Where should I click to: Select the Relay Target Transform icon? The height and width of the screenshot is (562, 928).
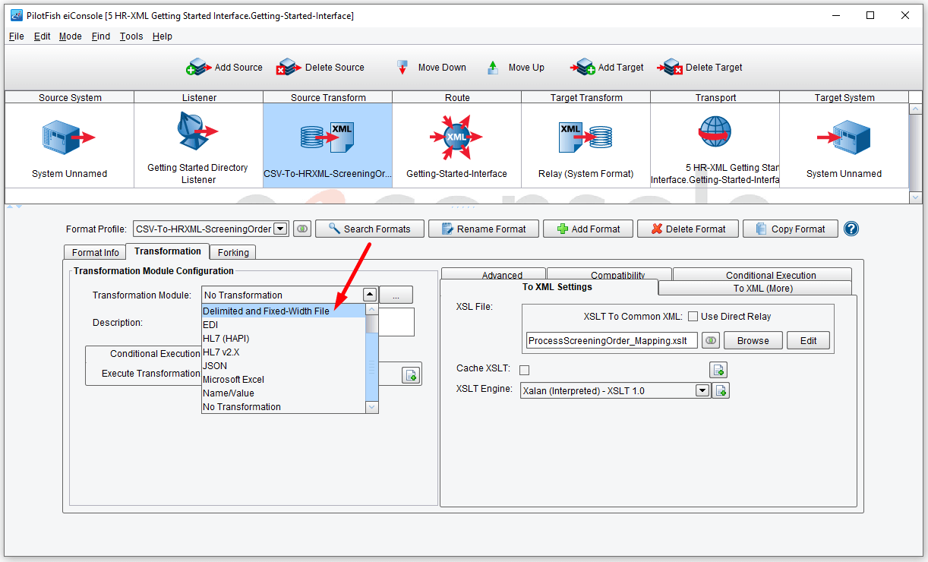point(586,137)
